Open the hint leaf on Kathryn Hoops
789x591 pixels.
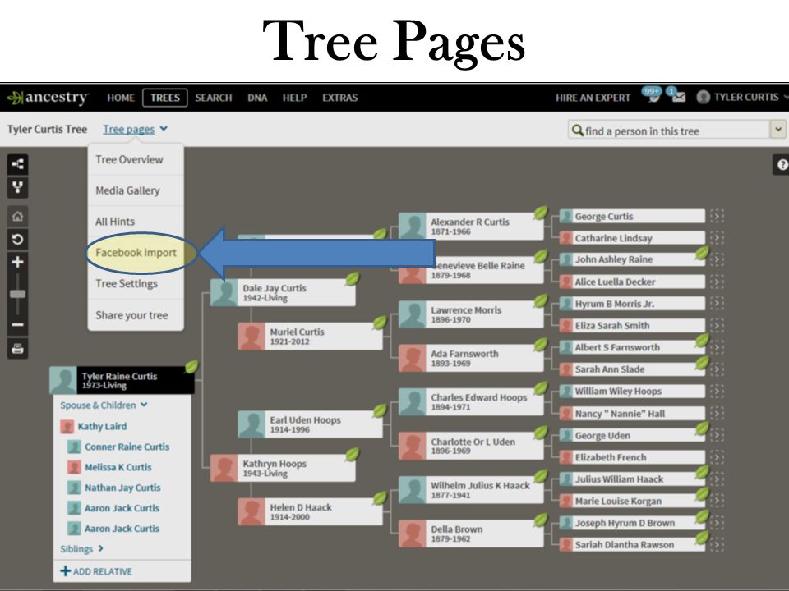click(x=353, y=454)
